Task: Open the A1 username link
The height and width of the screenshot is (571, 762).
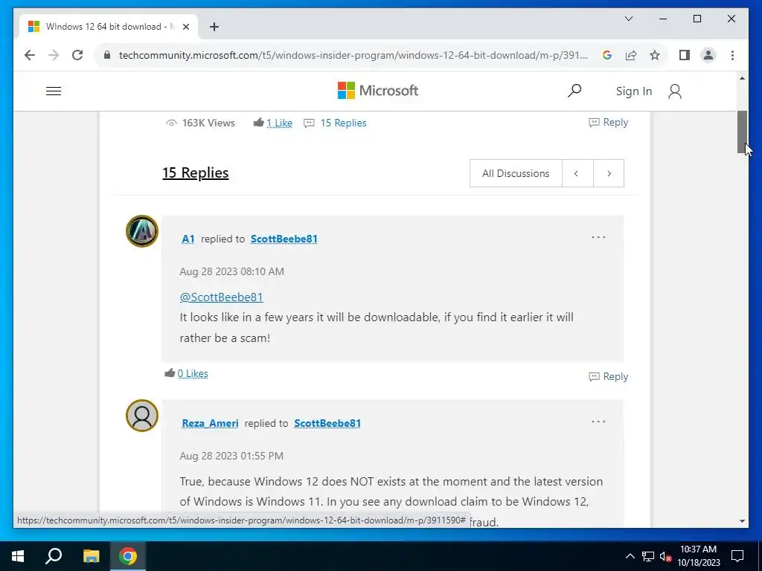Action: 188,239
